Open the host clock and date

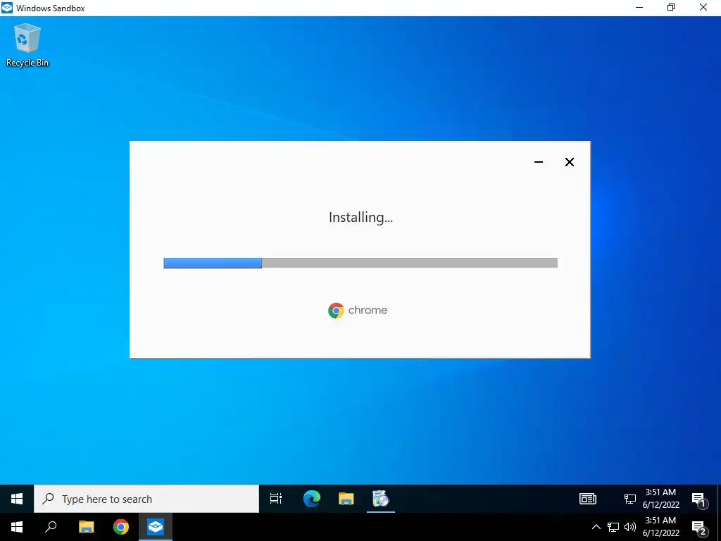[660, 527]
